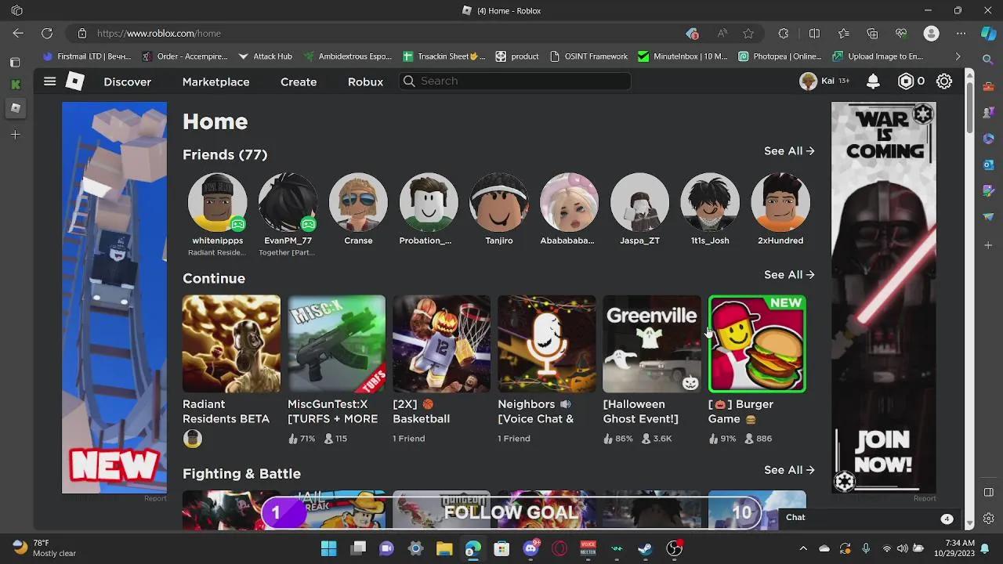Open the Greenville Halloween game tile
Image resolution: width=1003 pixels, height=564 pixels.
(651, 344)
